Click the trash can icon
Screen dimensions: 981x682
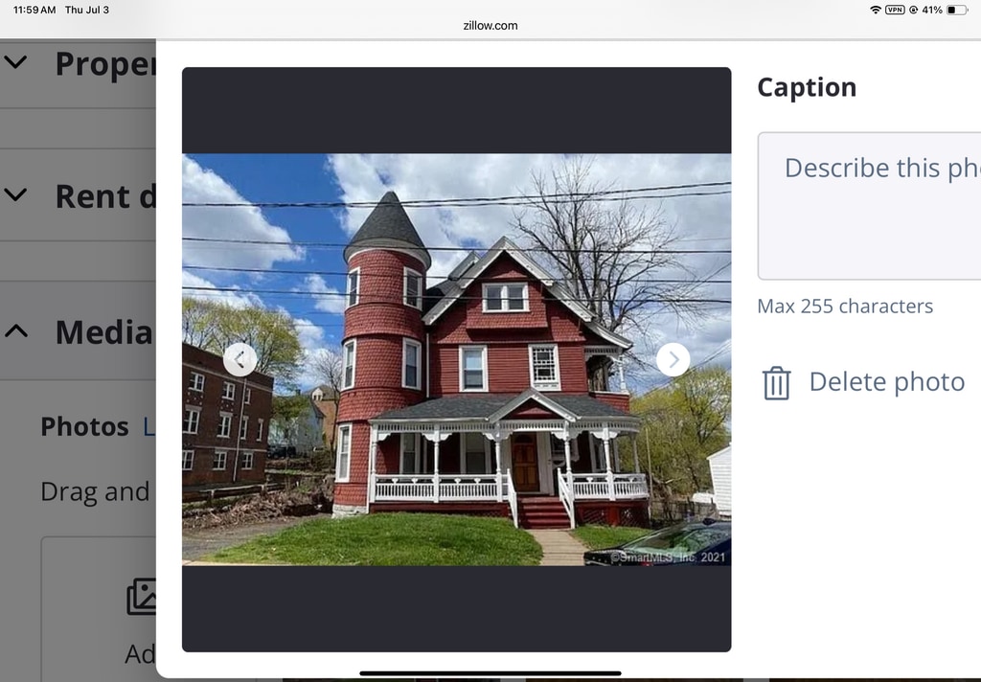pyautogui.click(x=776, y=383)
